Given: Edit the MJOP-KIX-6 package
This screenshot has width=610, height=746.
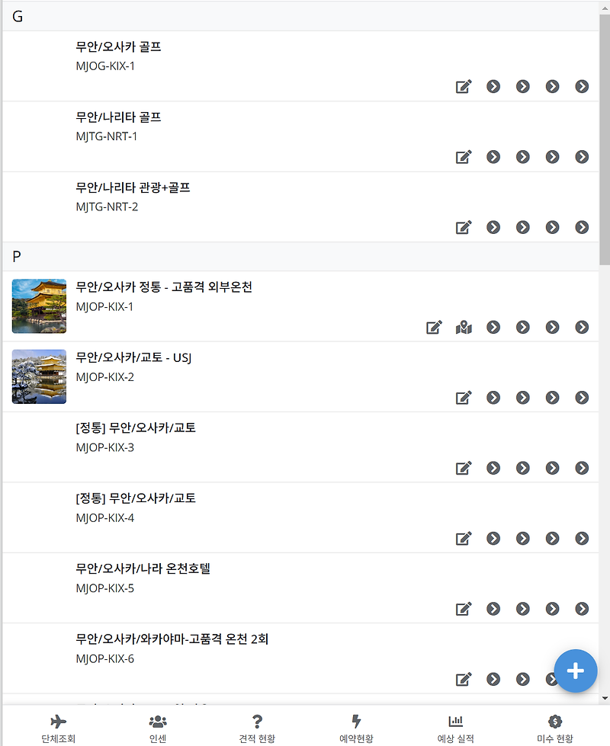Looking at the screenshot, I should click(464, 680).
